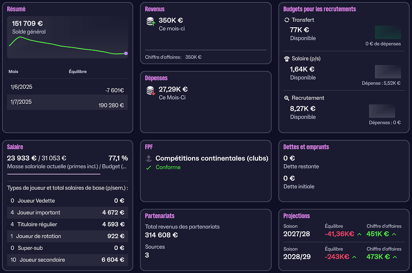Open the Dettes et emprunts panel title

306,147
